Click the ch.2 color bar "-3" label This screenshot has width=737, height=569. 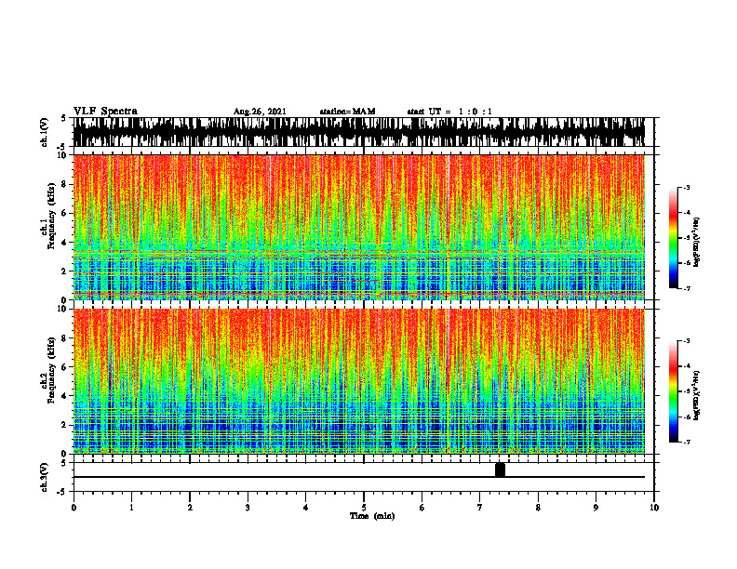[x=686, y=341]
